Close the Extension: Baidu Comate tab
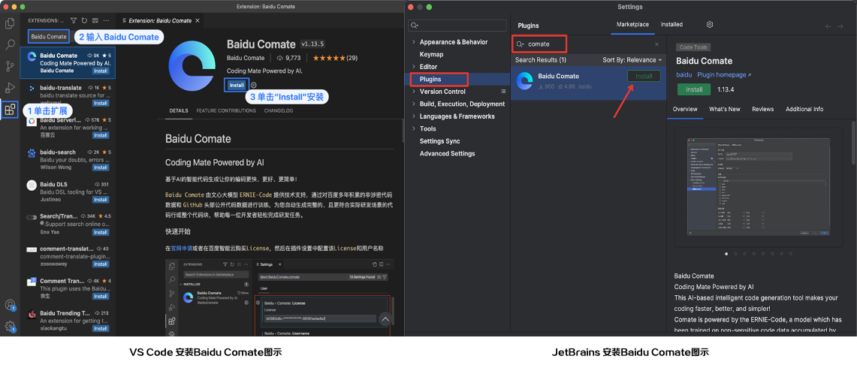Viewport: 857px width, 371px height. [198, 21]
